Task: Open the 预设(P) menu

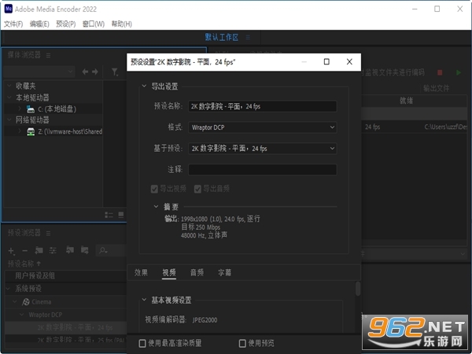Action: click(66, 24)
